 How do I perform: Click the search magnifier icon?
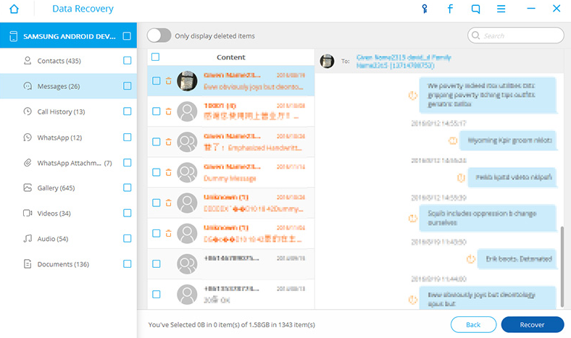475,35
